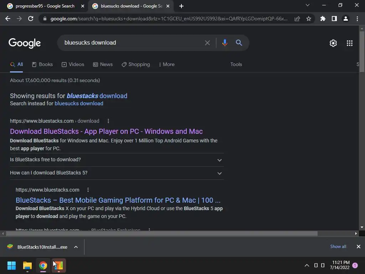This screenshot has height=274, width=365.
Task: Open the More search categories menu
Action: click(167, 65)
